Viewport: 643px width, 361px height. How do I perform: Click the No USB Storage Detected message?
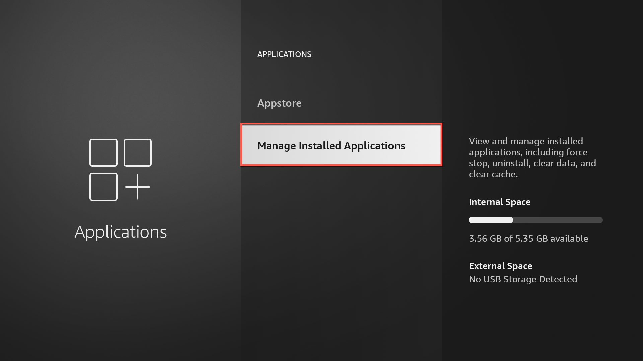(x=523, y=279)
